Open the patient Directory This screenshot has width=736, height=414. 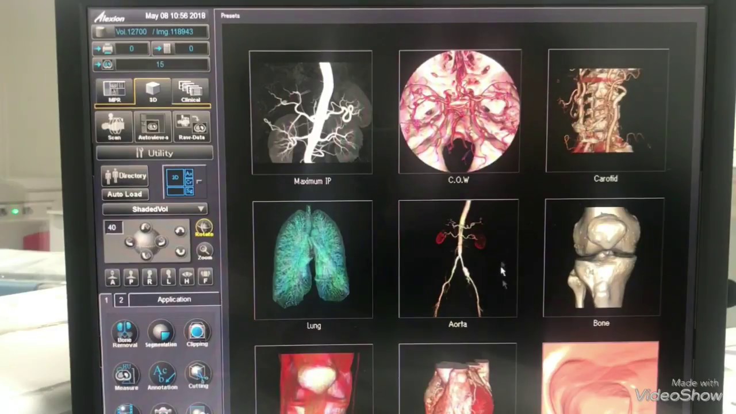[x=125, y=176]
